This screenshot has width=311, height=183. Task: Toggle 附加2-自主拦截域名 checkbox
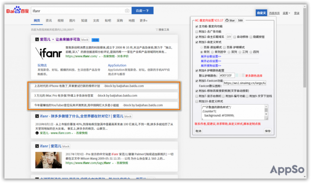pyautogui.click(x=197, y=37)
